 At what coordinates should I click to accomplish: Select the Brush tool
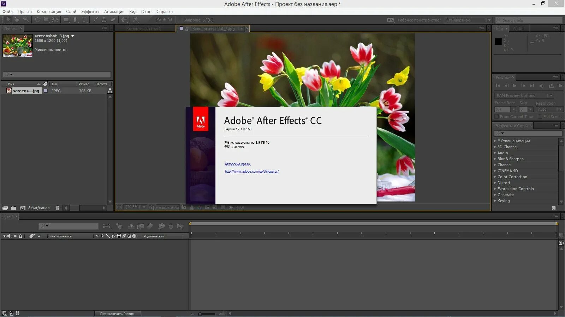point(95,20)
